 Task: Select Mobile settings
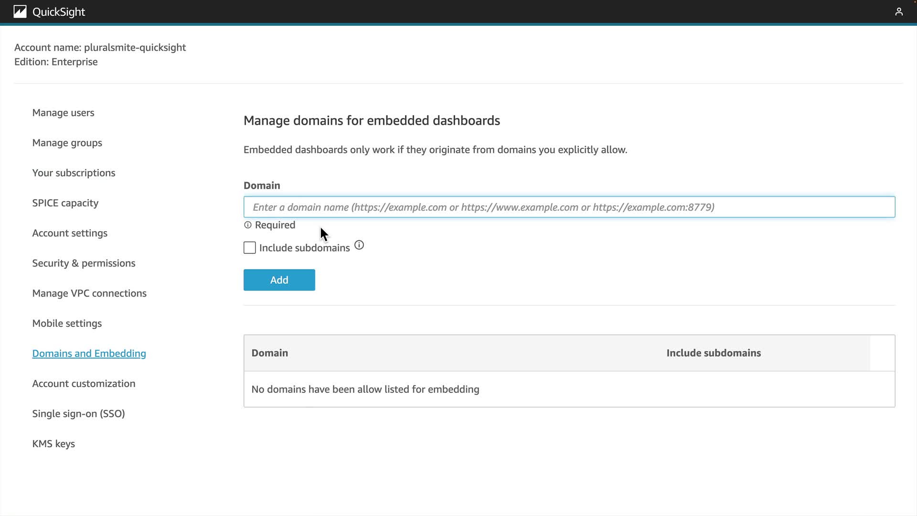[67, 323]
